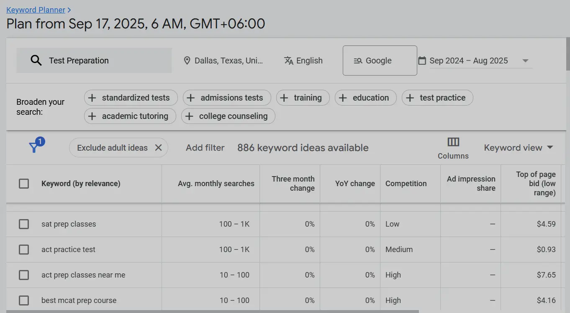The width and height of the screenshot is (570, 313).
Task: Click the Google network icon
Action: coord(357,61)
